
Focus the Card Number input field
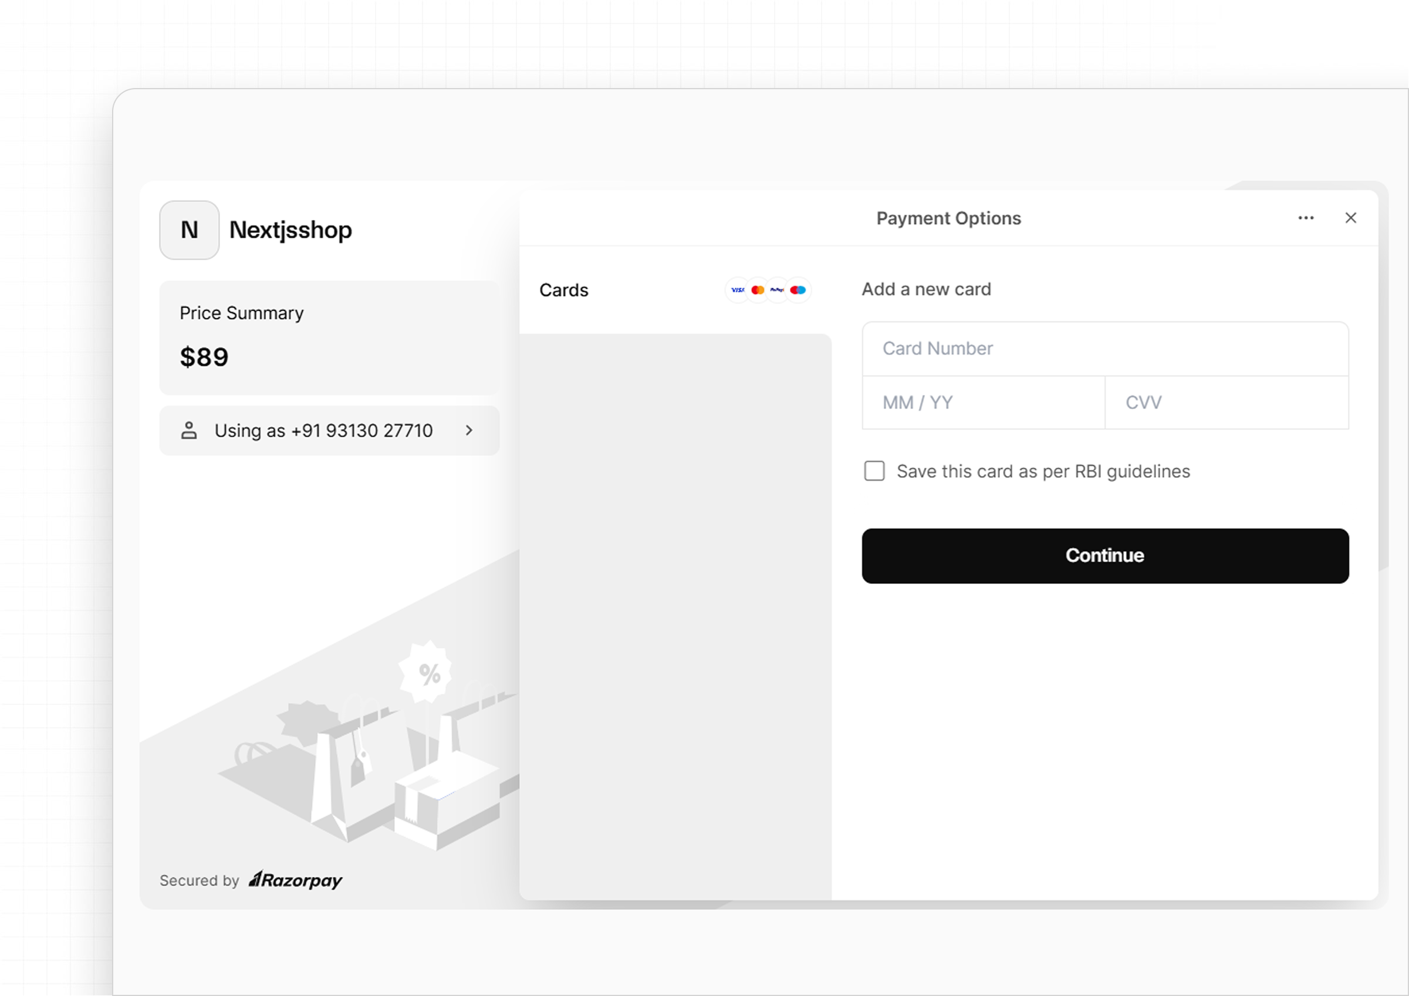tap(1104, 348)
